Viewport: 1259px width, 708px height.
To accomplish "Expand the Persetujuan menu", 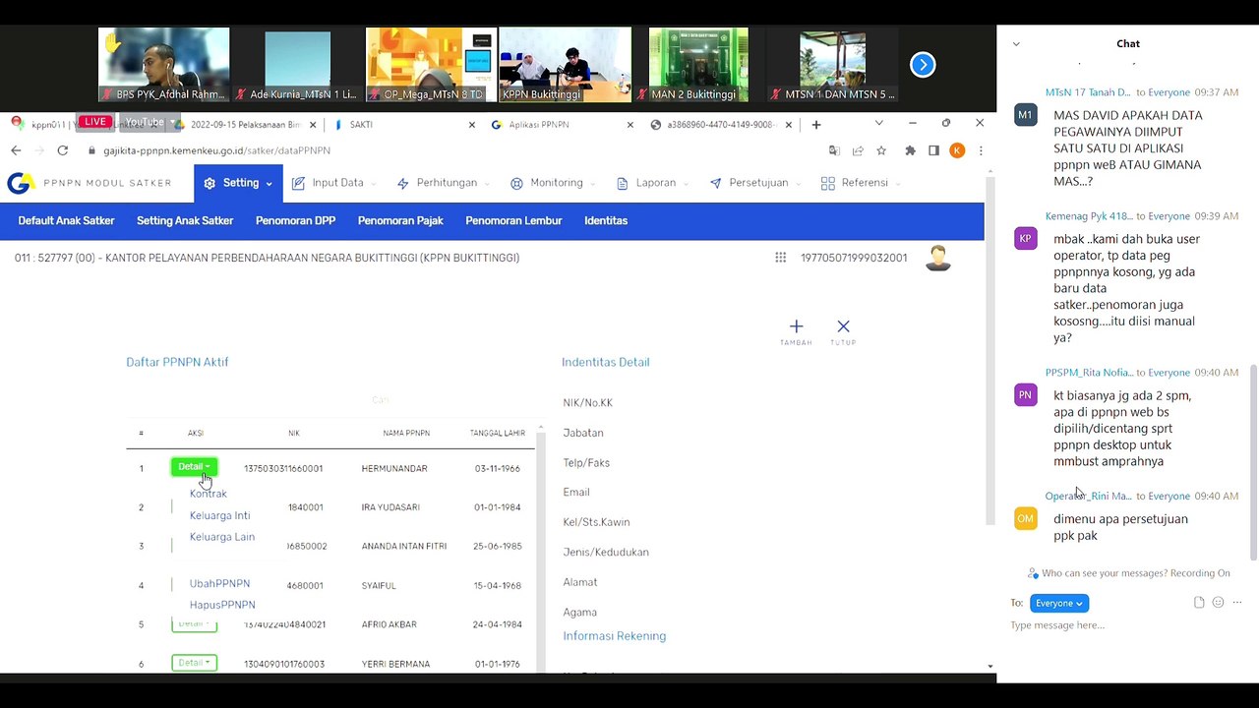I will (x=756, y=183).
